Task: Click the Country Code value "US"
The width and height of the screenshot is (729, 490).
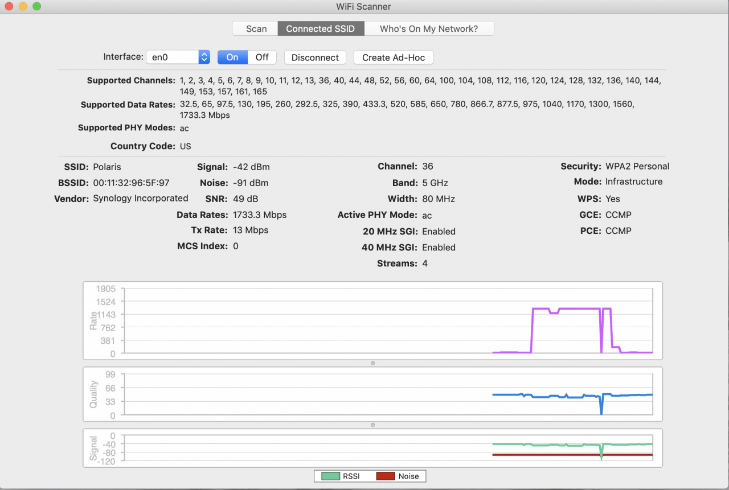Action: point(186,146)
